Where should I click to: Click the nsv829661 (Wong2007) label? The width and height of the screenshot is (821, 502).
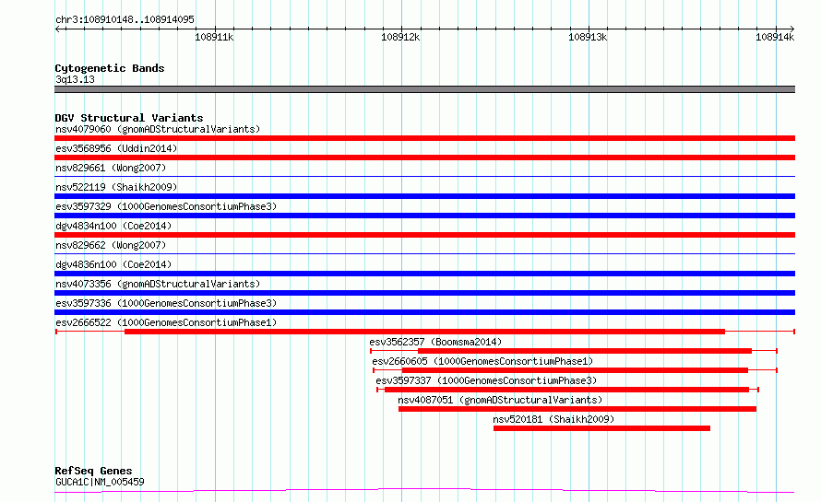click(x=111, y=168)
